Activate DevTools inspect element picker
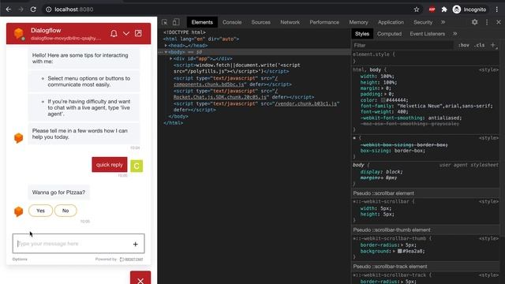 [x=165, y=22]
